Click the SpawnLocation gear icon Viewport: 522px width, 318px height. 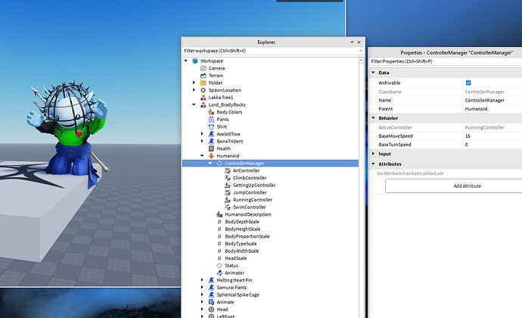[204, 90]
